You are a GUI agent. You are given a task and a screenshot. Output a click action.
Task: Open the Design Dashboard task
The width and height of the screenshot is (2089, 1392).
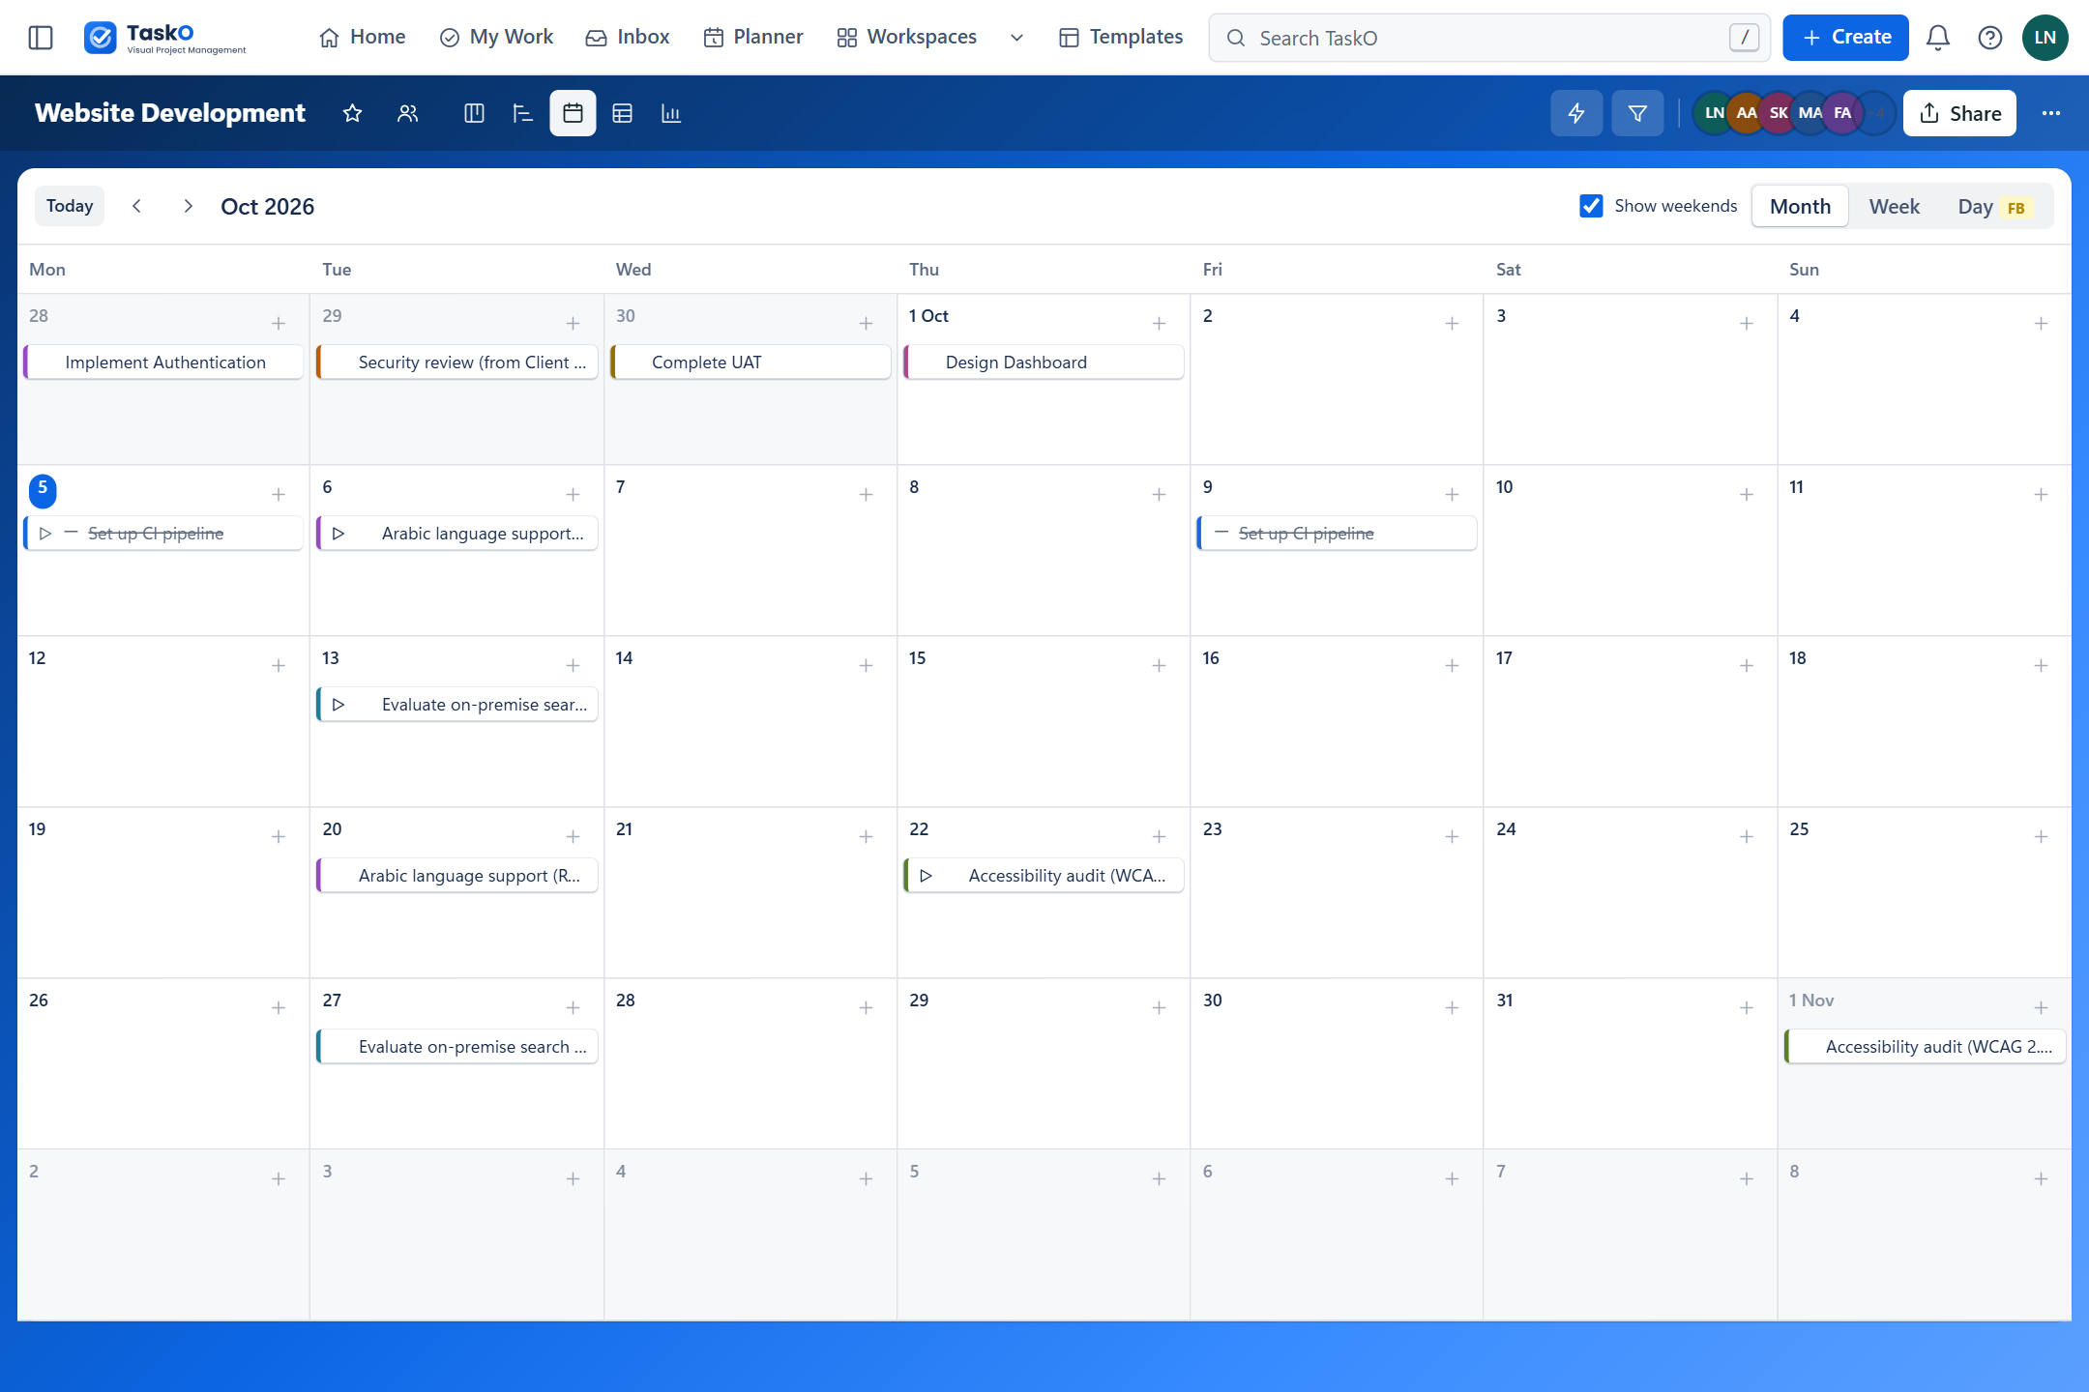click(x=1044, y=362)
